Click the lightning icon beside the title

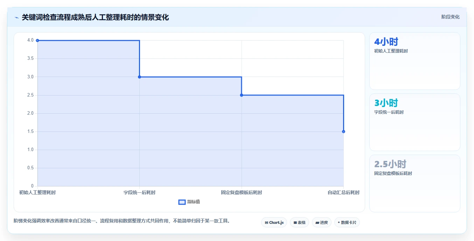tap(16, 17)
